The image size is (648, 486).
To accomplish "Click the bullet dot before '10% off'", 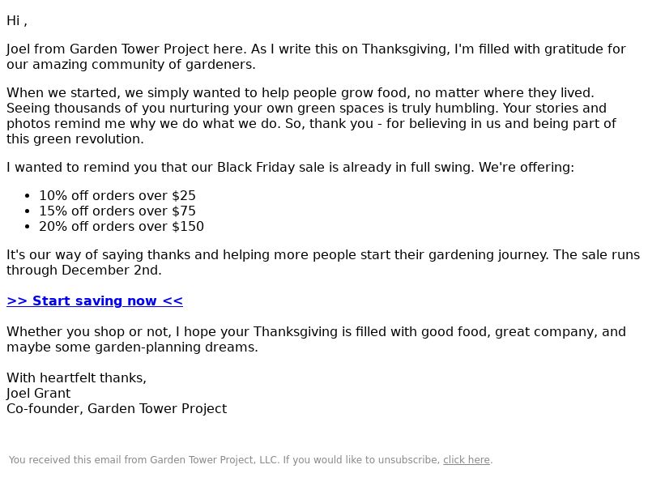I will pyautogui.click(x=29, y=196).
